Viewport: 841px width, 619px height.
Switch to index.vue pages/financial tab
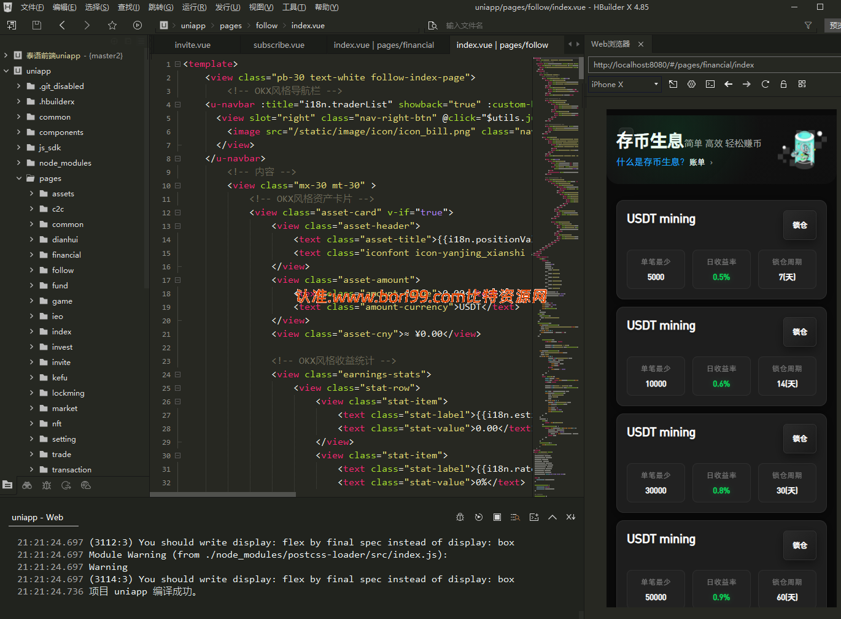[x=384, y=45]
